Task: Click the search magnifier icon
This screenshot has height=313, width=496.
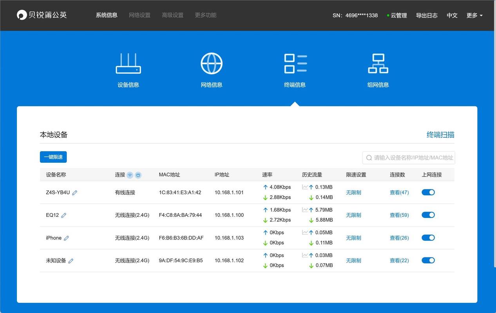Action: coord(369,158)
